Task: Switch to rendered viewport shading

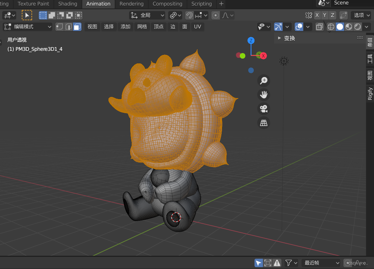Action: 357,27
